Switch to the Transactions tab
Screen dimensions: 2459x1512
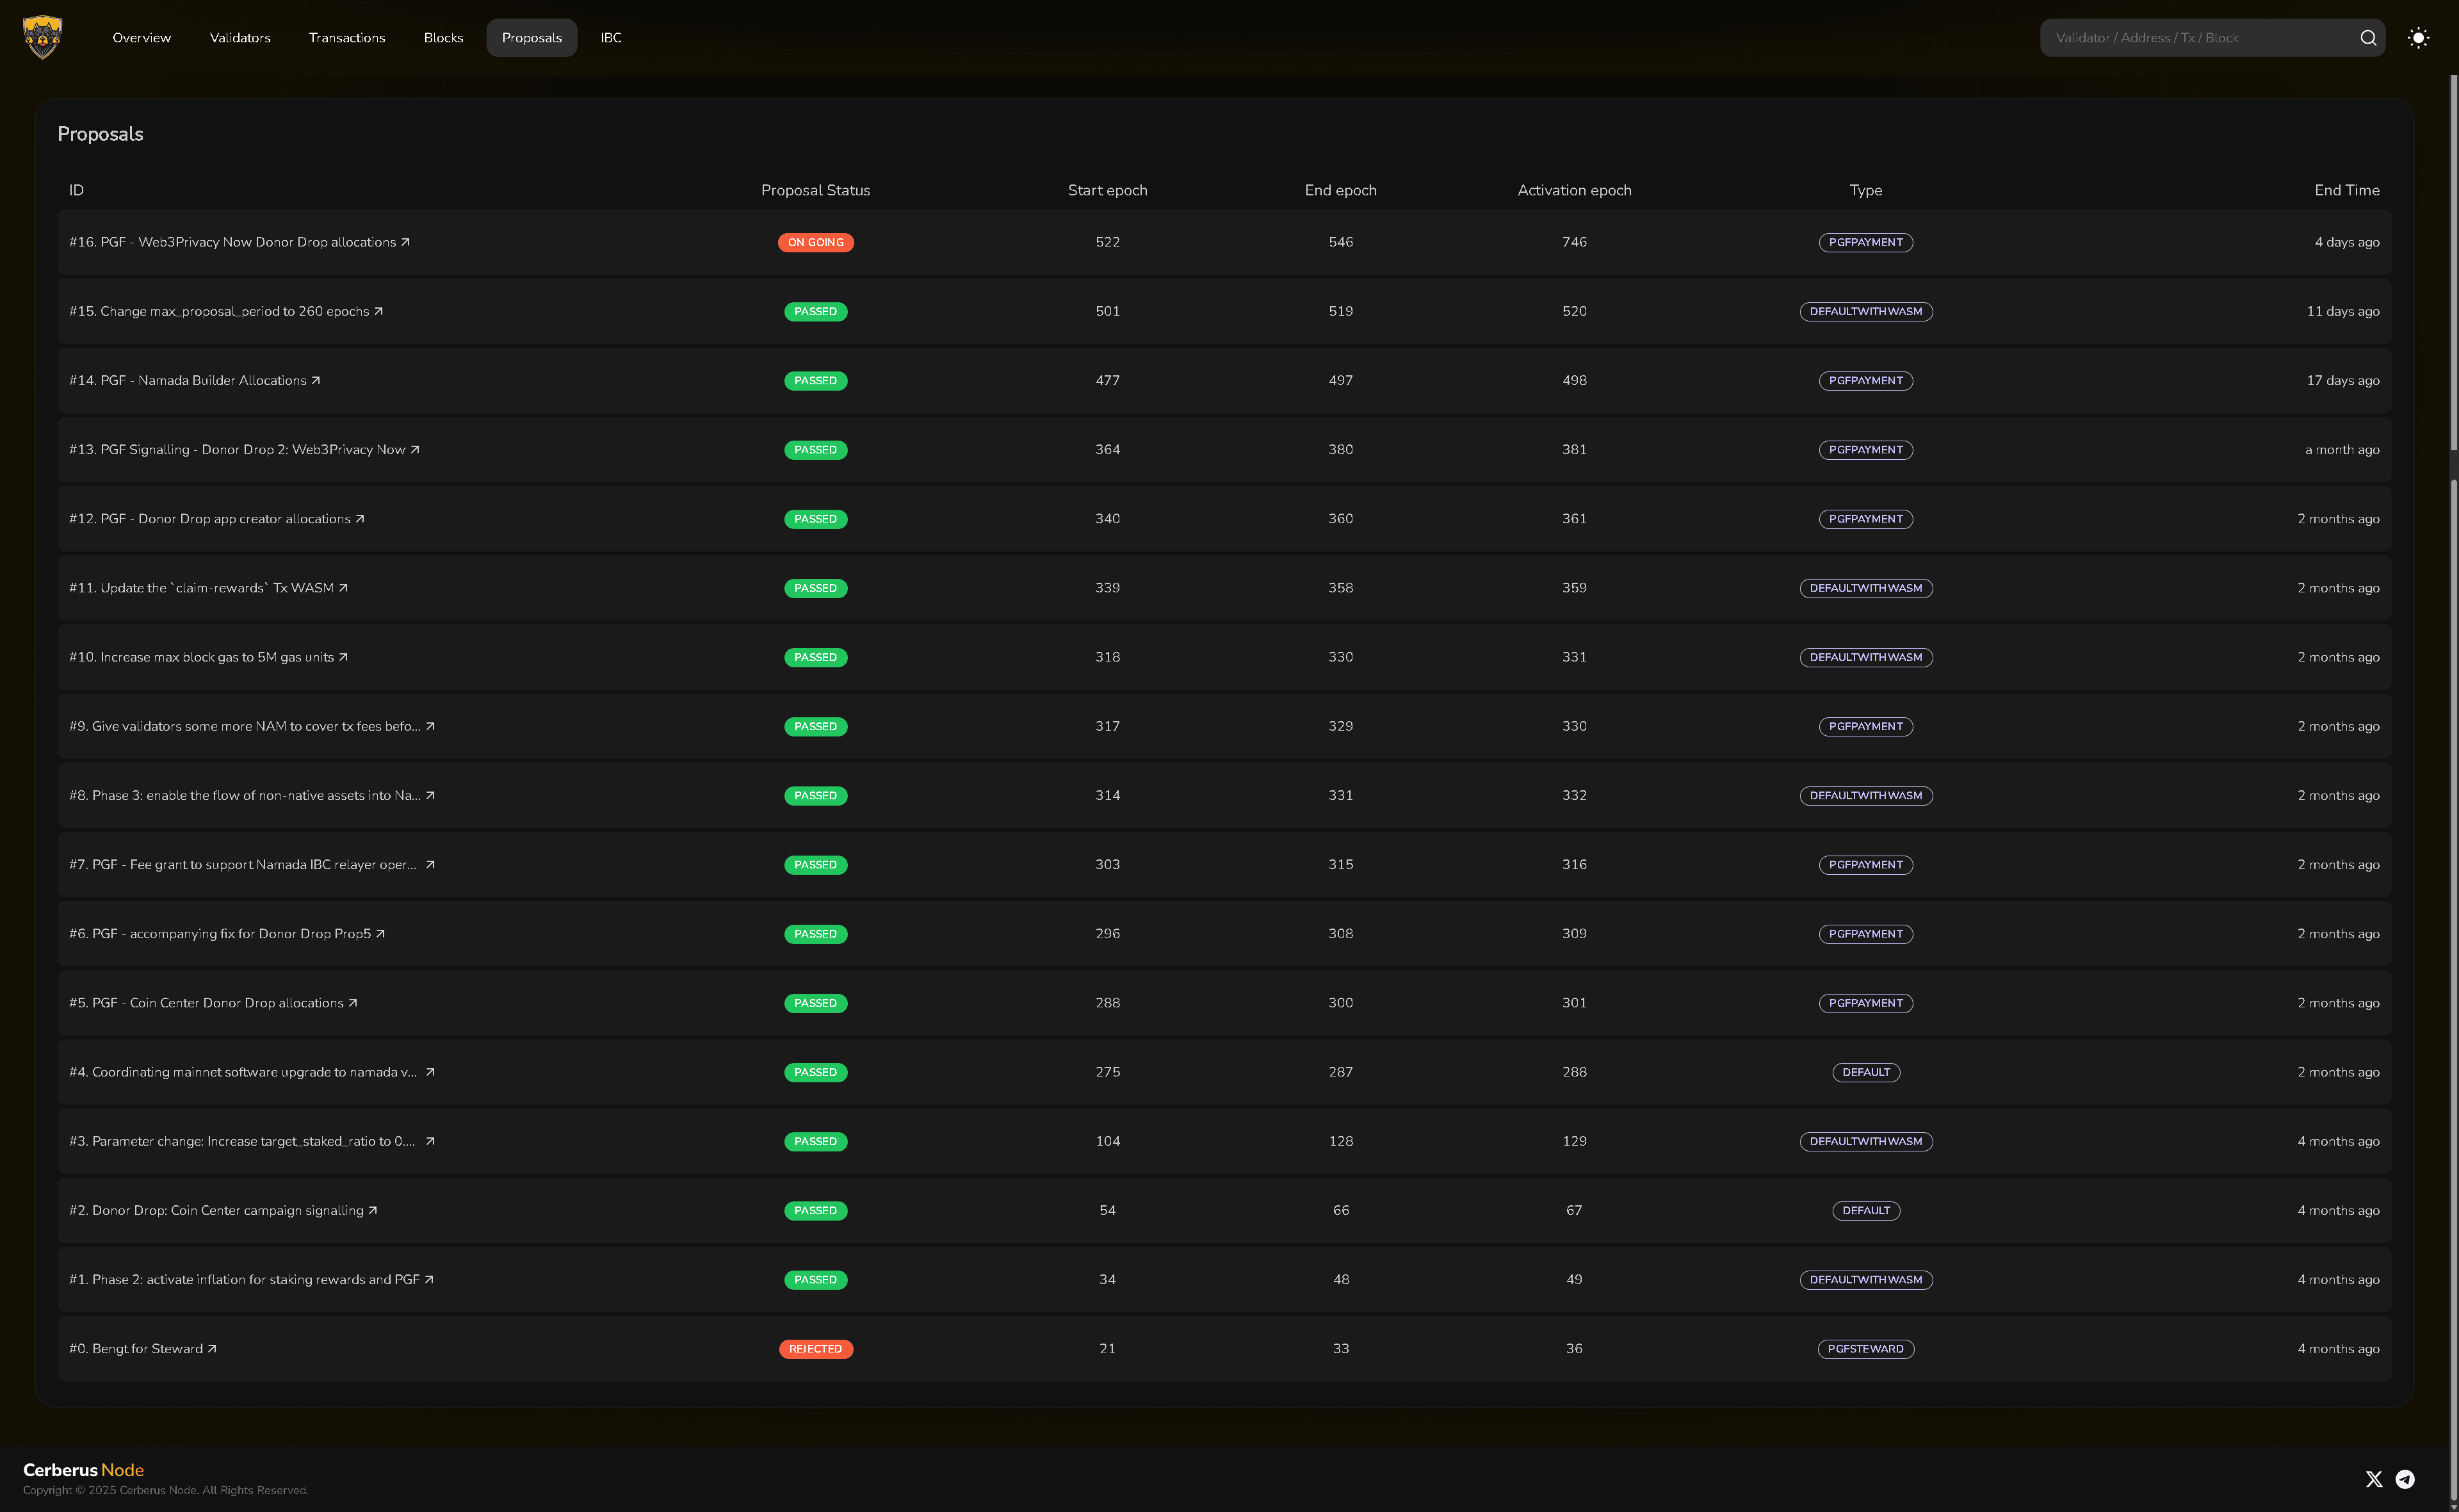coord(347,38)
